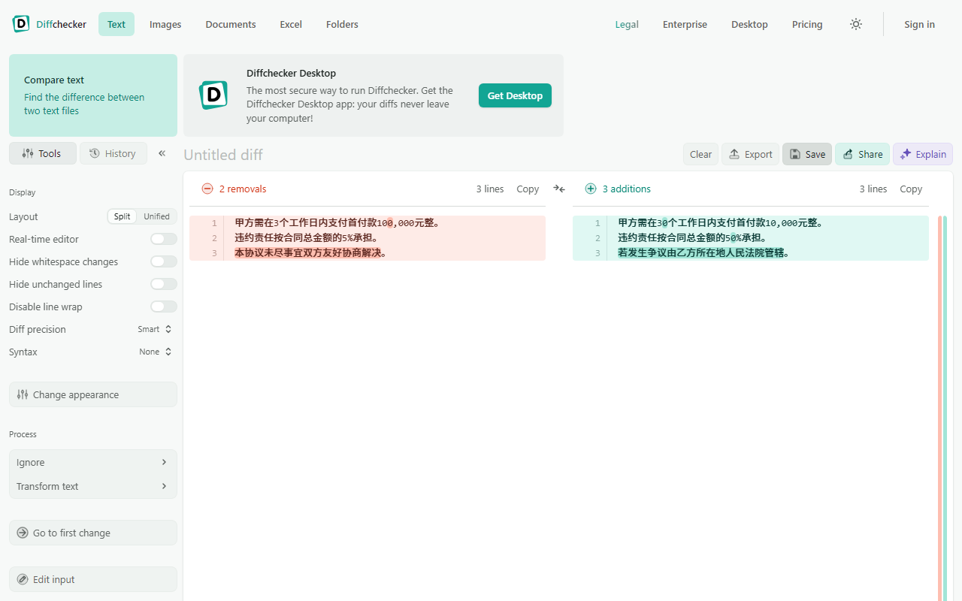Copy the removals side text
This screenshot has height=601, width=962.
coord(528,189)
